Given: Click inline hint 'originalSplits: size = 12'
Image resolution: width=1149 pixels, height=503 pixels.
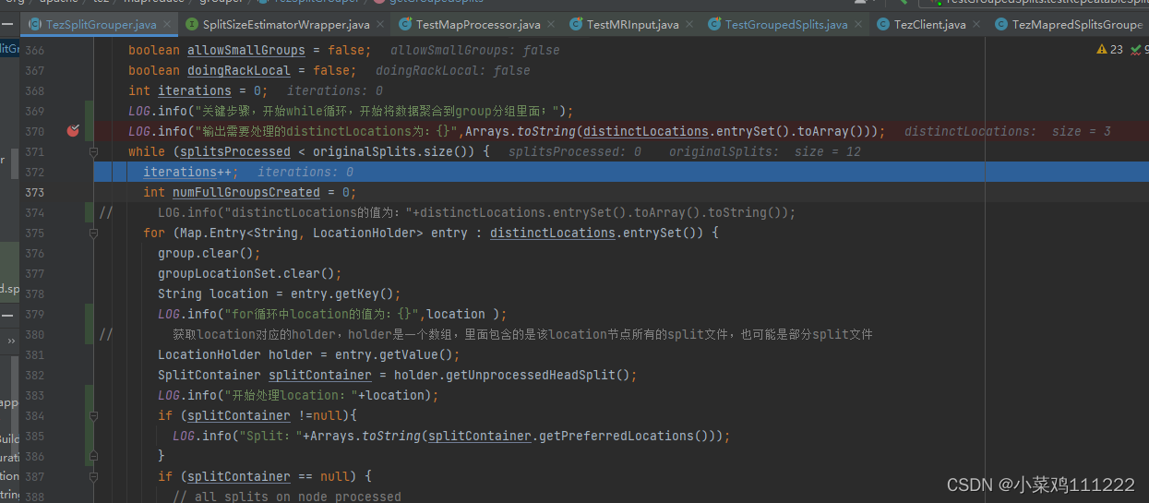Looking at the screenshot, I should pos(765,151).
